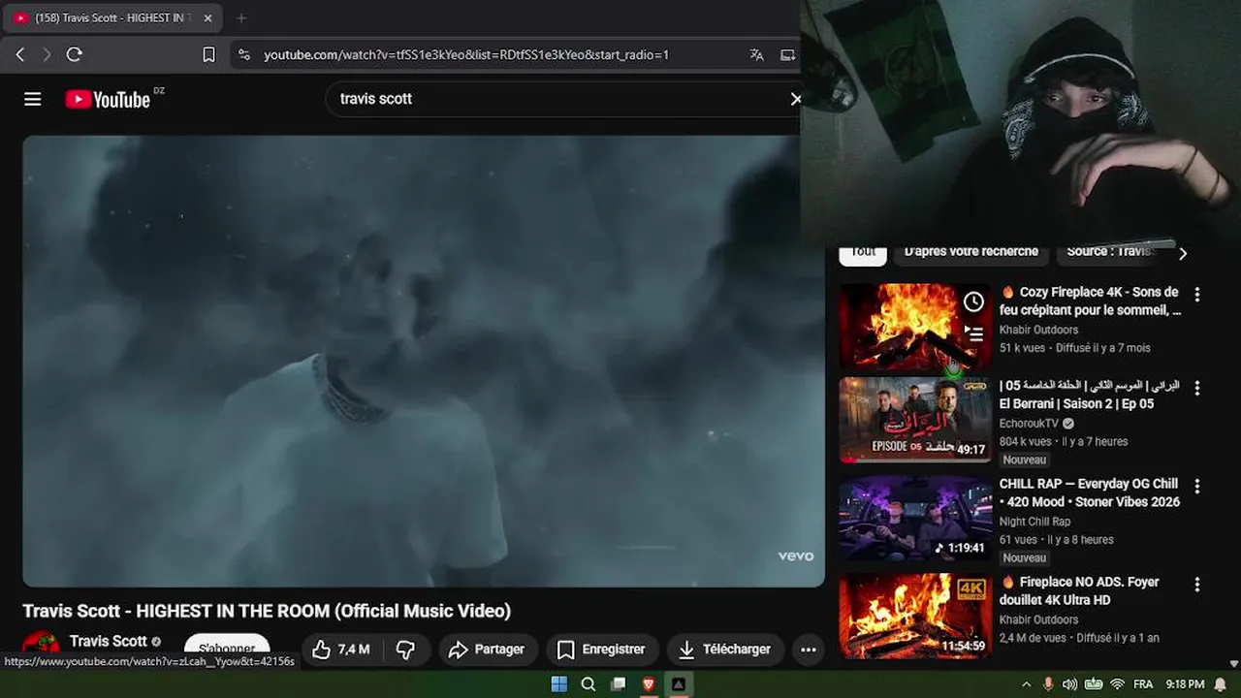Image resolution: width=1241 pixels, height=698 pixels.
Task: Download the video with Télécharger
Action: click(x=725, y=650)
